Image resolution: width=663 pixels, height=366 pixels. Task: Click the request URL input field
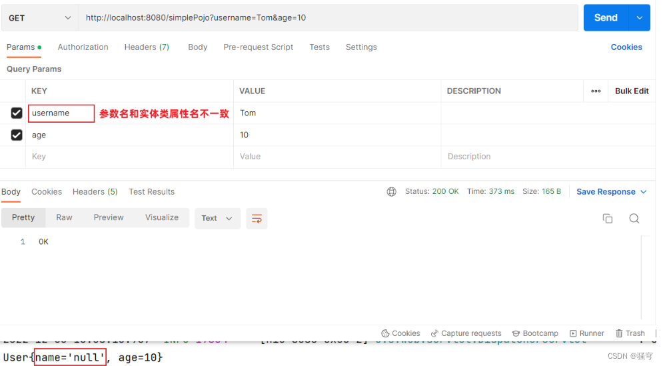pos(328,18)
